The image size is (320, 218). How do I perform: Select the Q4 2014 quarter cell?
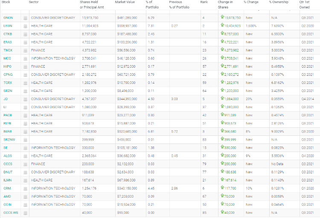308,99
